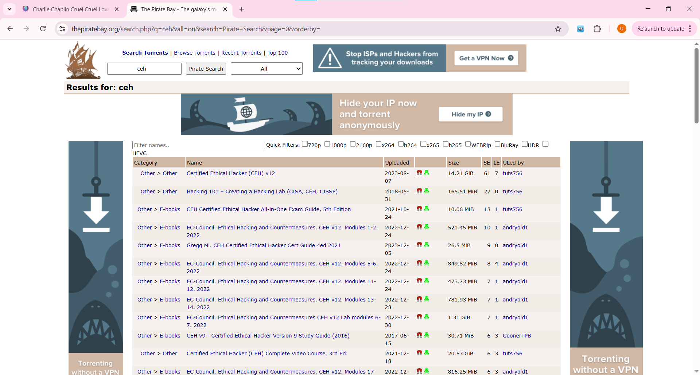Bookmark this page with the star icon

[x=558, y=29]
